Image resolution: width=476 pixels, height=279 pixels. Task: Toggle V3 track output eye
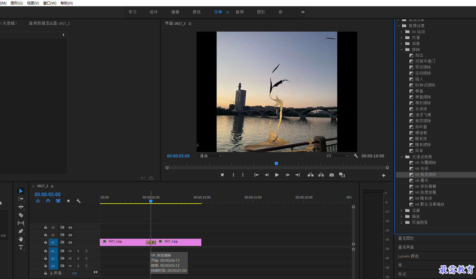point(70,227)
